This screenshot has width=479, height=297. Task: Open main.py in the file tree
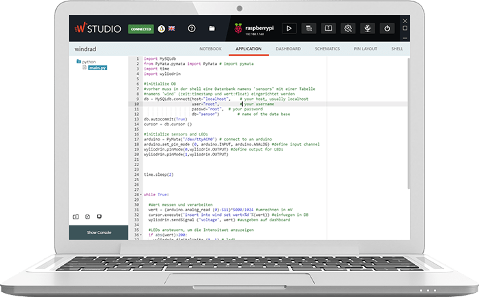98,67
